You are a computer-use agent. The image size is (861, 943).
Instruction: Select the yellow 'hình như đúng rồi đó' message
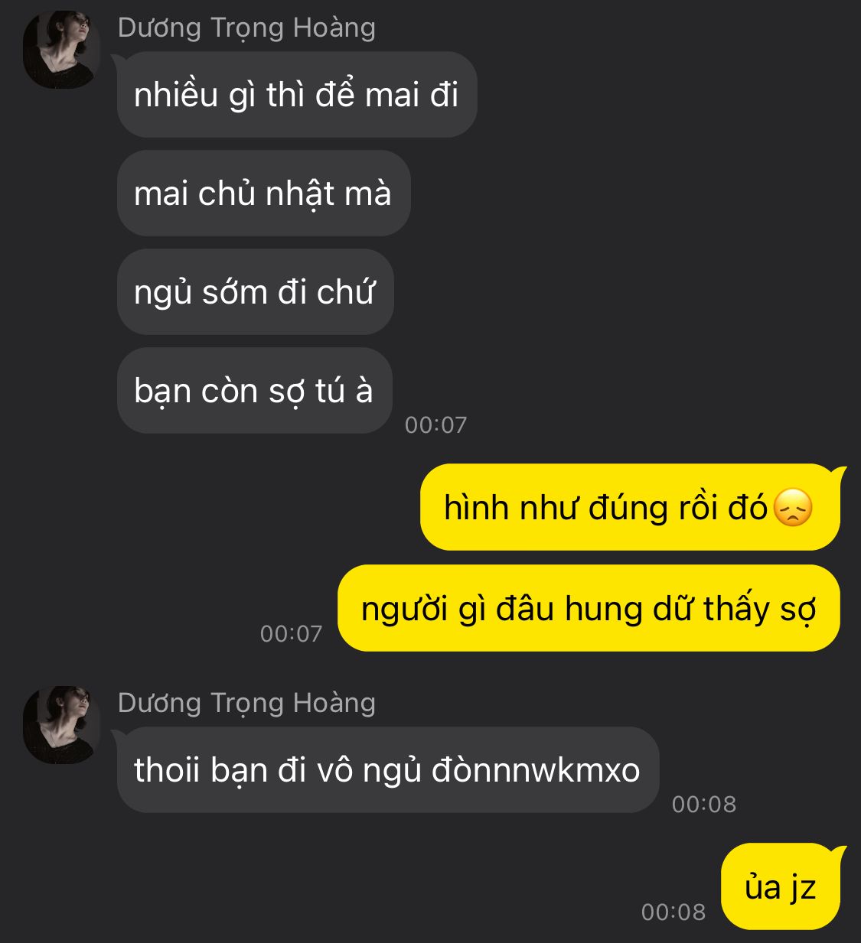coord(630,507)
